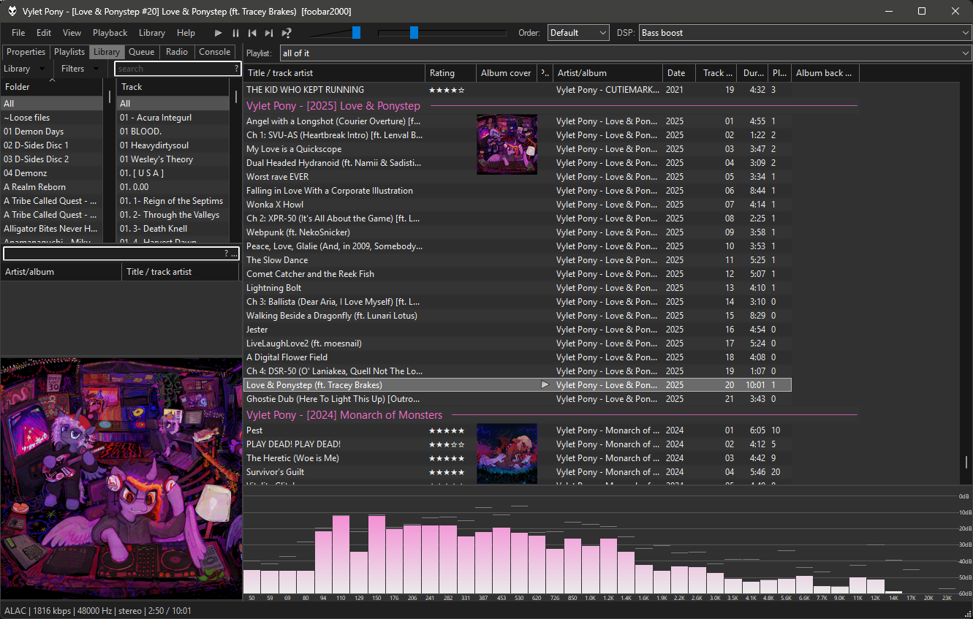973x619 pixels.
Task: Click the seek bar position handle
Action: [x=414, y=33]
